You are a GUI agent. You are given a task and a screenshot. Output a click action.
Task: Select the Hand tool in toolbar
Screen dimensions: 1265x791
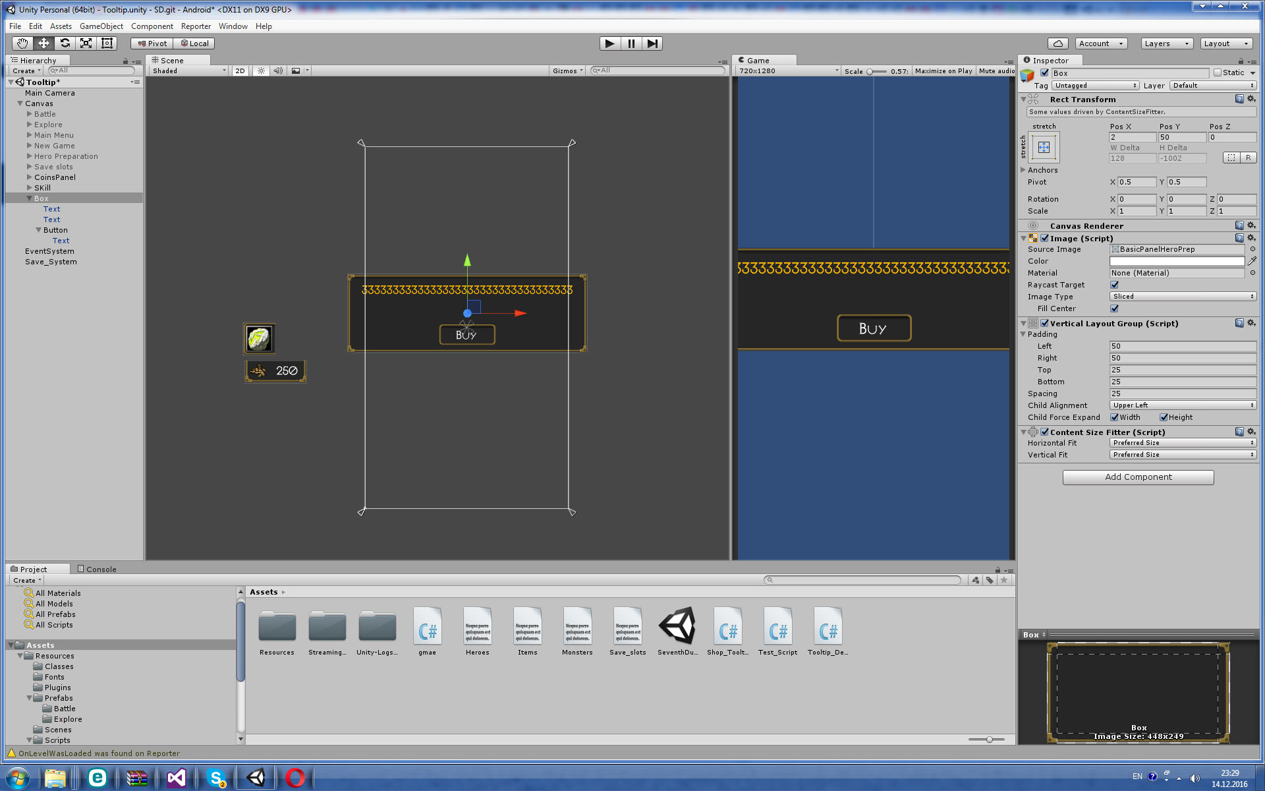(22, 44)
